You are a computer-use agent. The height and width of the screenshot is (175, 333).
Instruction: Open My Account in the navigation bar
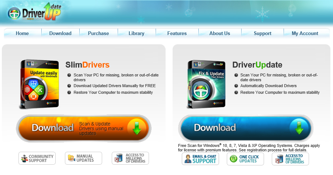(x=305, y=33)
